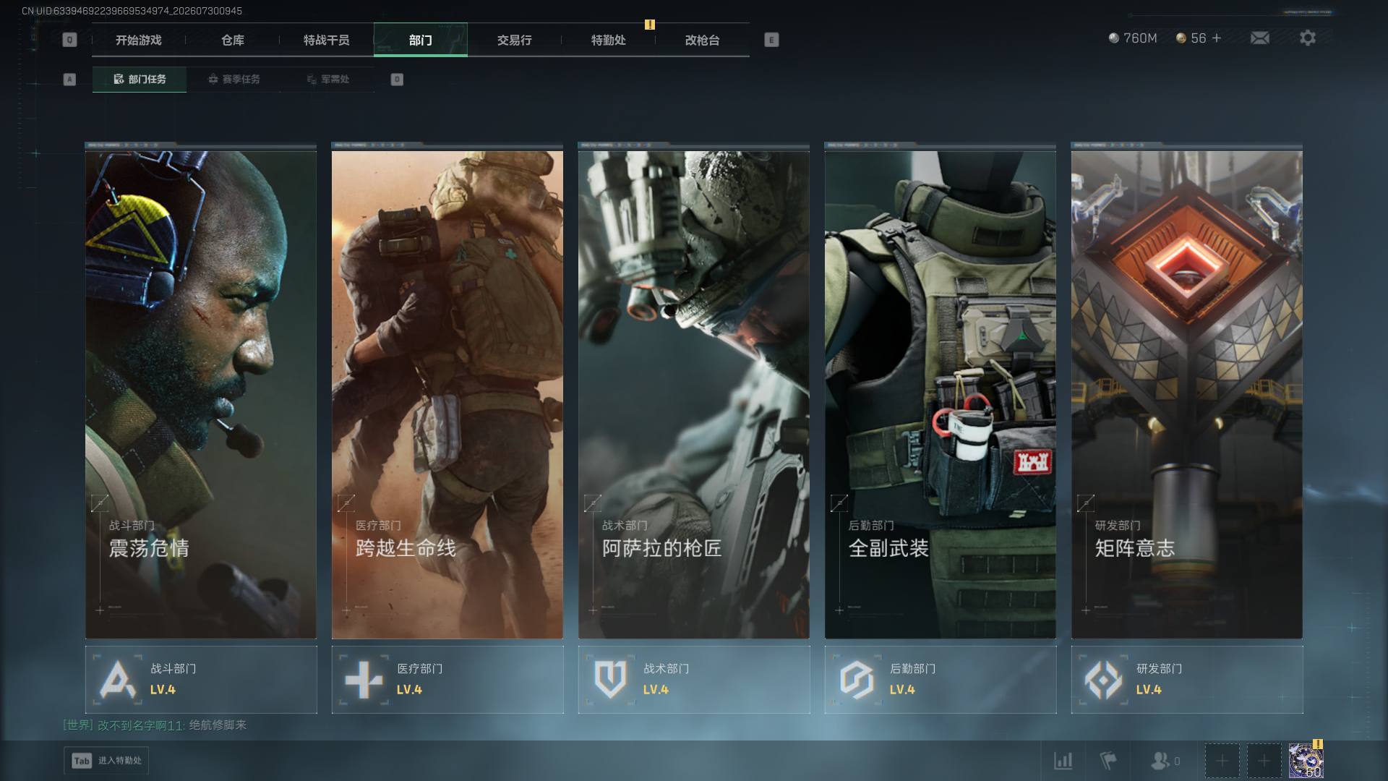Click the small icon on 震荡危情 card

pos(100,503)
